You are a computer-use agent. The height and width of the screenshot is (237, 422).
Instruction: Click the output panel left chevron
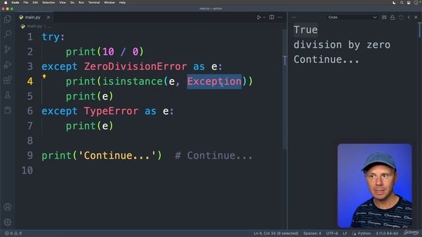[x=409, y=17]
